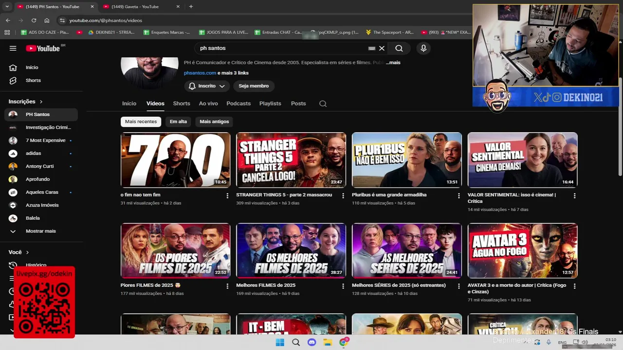The width and height of the screenshot is (623, 350).
Task: Open the tab search dropdown in Chrome
Action: [7, 6]
